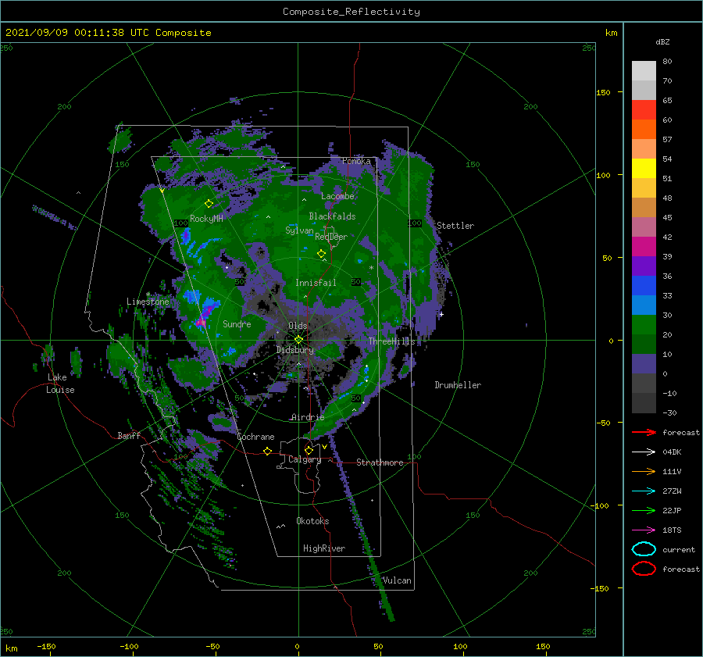Click the Strathmore city label
This screenshot has height=657, width=703.
coord(380,462)
